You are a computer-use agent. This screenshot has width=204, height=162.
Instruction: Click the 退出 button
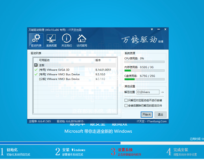click(161, 115)
